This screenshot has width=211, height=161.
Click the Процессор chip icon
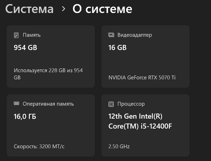pyautogui.click(x=111, y=104)
